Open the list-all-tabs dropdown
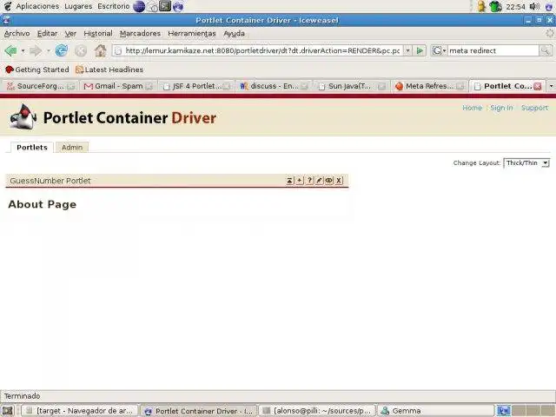Image resolution: width=556 pixels, height=417 pixels. pyautogui.click(x=551, y=86)
